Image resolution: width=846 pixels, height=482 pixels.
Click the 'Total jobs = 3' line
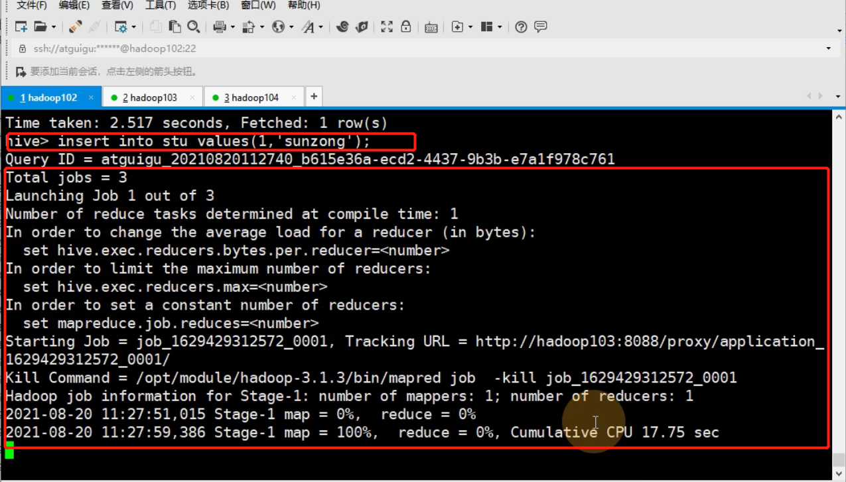pos(66,178)
